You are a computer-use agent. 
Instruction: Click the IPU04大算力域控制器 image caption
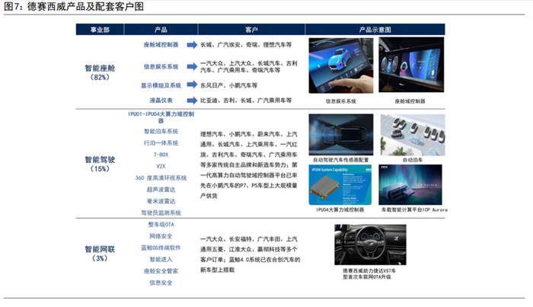point(340,209)
